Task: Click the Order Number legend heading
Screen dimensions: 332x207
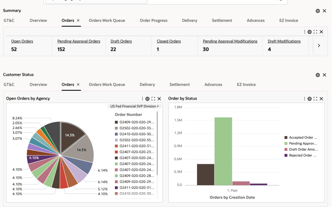Action: click(128, 115)
